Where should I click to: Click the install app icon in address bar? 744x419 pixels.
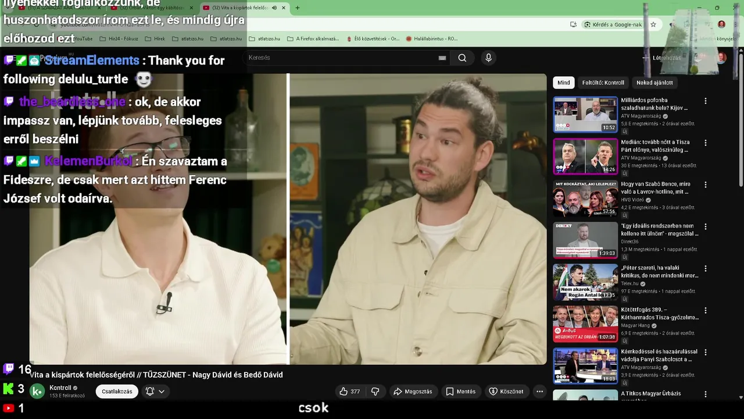[573, 24]
